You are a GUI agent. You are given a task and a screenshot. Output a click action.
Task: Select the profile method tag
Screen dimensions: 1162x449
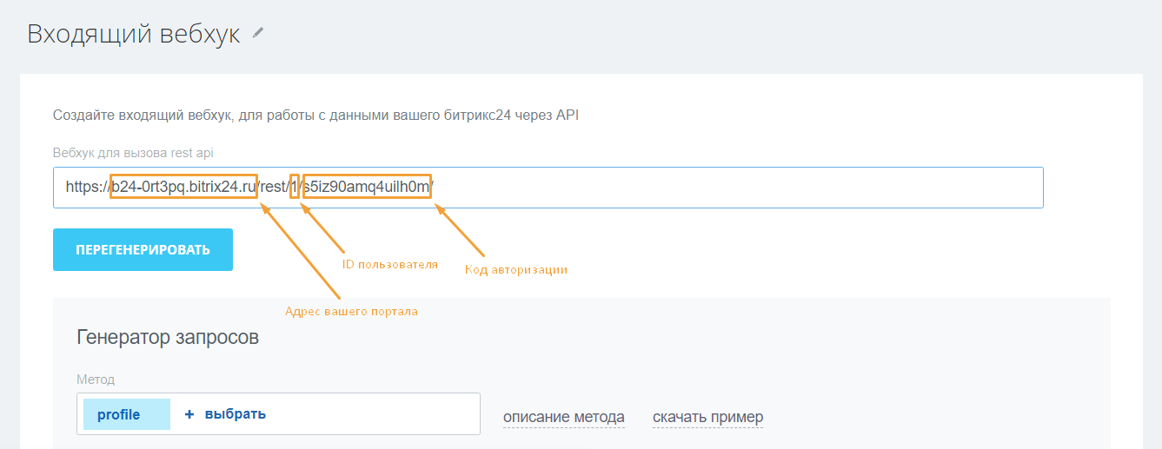127,414
